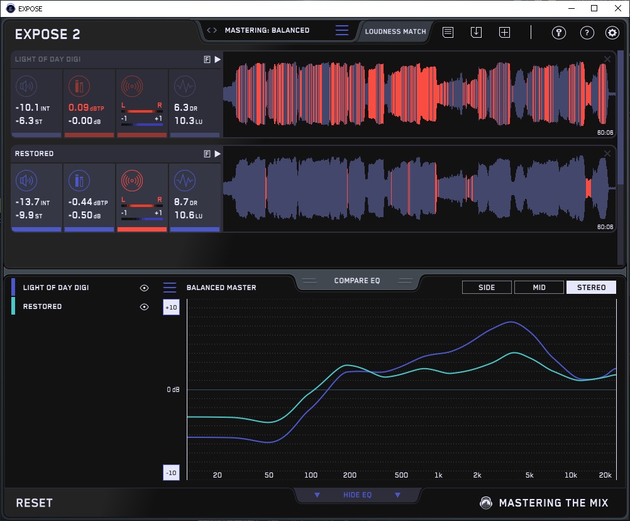Toggle the Loudness Match button
Screen dimensions: 630x521
[395, 31]
